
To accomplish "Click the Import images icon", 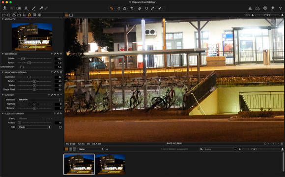I will pos(5,8).
